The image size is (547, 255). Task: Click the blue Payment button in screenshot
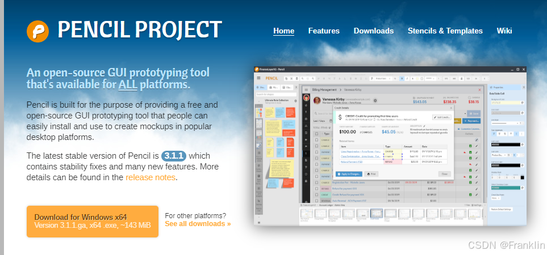(x=471, y=121)
